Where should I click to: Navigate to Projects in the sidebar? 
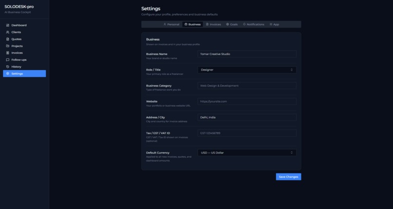pos(24,46)
